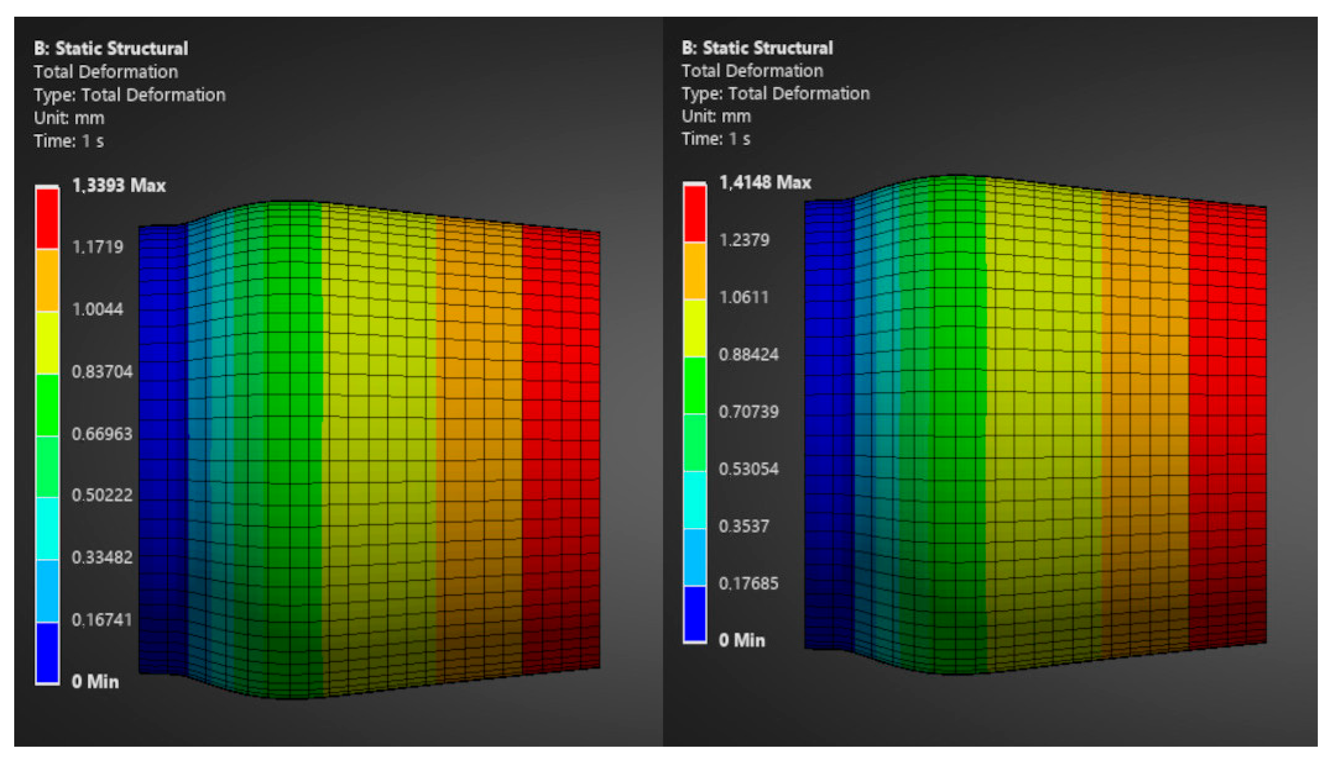Click the yellow zone of the 1.4148 Max model
Screen dimensions: 1332x772
point(1043,426)
